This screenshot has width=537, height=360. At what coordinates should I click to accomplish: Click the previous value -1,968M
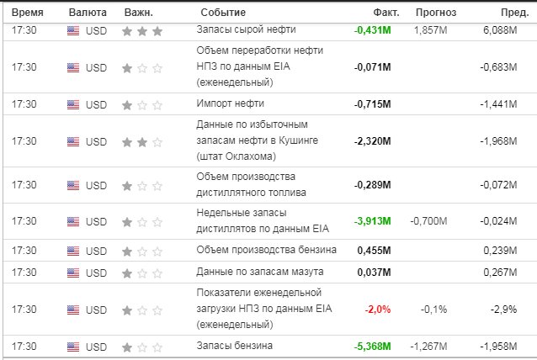[x=498, y=141]
